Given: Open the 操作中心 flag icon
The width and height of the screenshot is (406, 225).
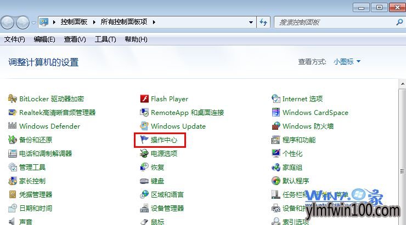Looking at the screenshot, I should point(144,140).
